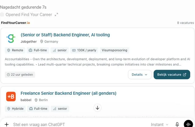This screenshot has height=127, width=195.
Task: Click the microphone dictation icon
Action: point(177,124)
